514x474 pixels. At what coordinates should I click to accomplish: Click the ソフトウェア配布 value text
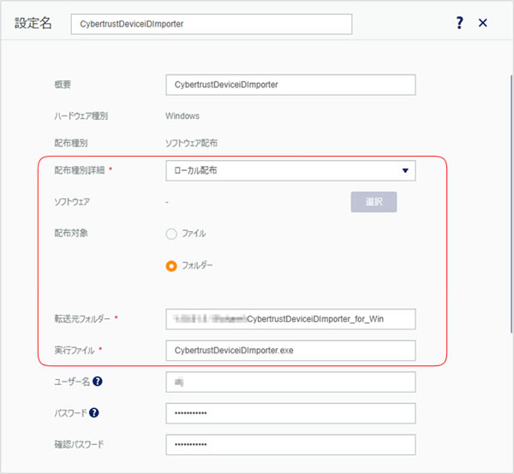(x=191, y=143)
